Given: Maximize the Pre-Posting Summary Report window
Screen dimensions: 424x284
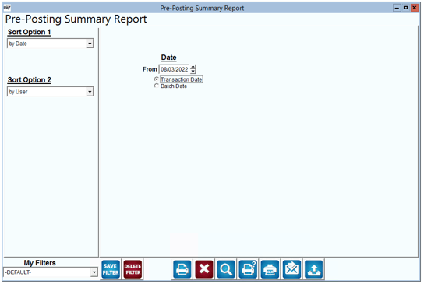Looking at the screenshot, I should coord(405,8).
